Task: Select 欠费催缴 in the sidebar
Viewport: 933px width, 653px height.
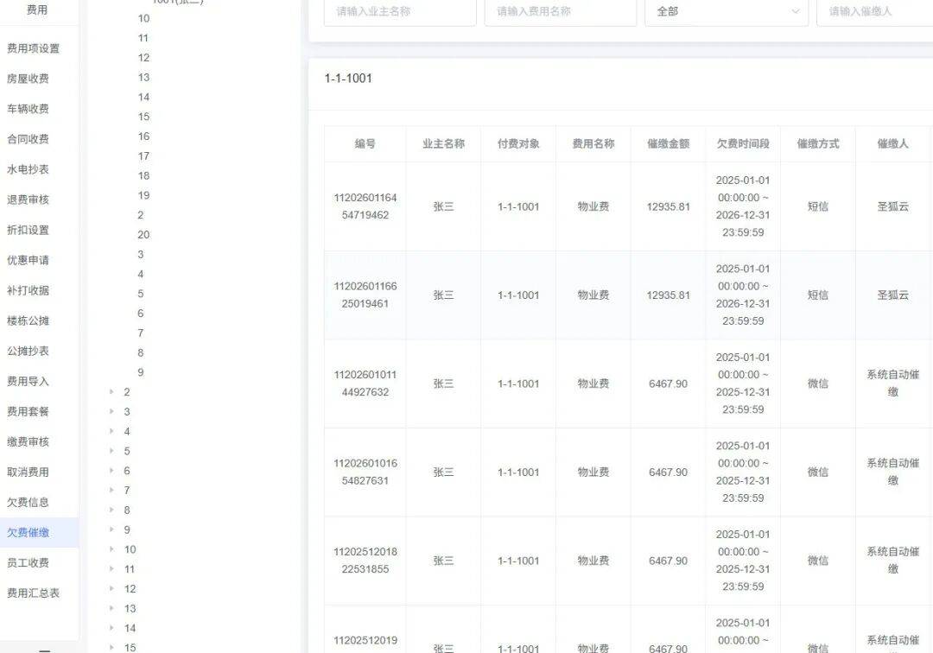Action: tap(28, 533)
